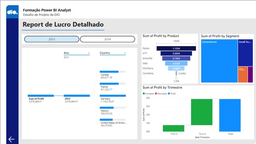Click the 1,118,219.47 Germany value
This screenshot has width=256, height=144.
click(x=107, y=102)
